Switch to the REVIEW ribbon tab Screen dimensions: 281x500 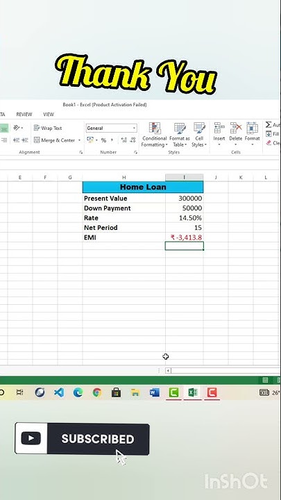pos(24,114)
